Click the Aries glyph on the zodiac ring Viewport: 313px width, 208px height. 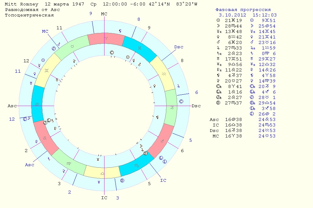point(106,38)
